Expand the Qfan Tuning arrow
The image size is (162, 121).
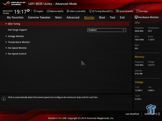(x=6, y=24)
